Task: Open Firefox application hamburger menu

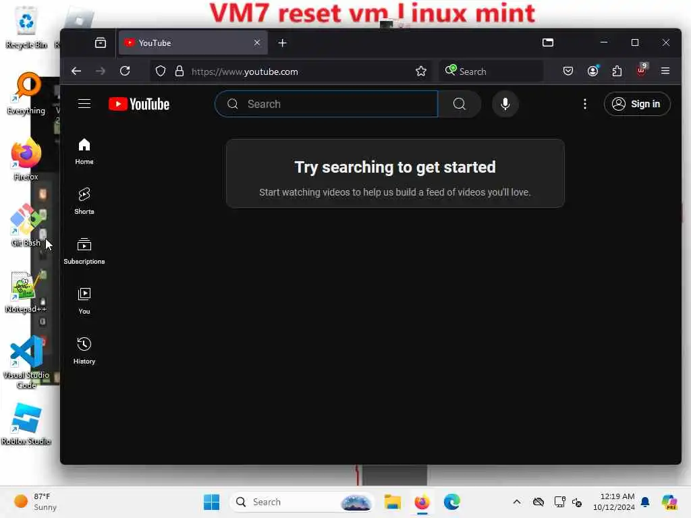Action: coord(665,71)
